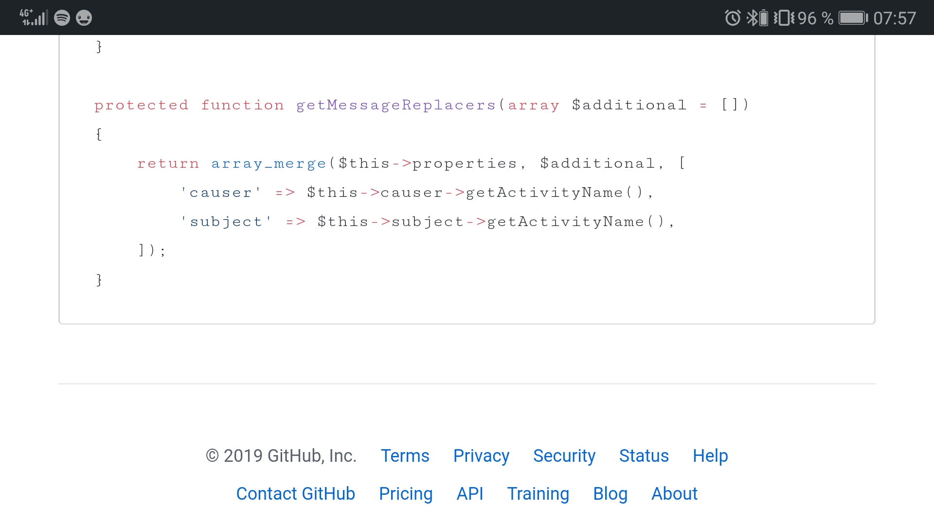Open the Terms footer link
Screen dimensions: 934x525
coord(405,456)
